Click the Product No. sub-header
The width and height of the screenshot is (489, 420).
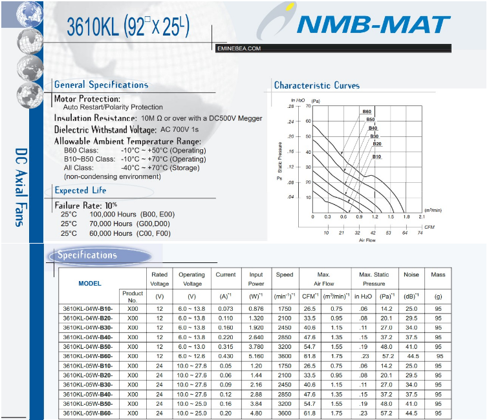click(x=133, y=297)
